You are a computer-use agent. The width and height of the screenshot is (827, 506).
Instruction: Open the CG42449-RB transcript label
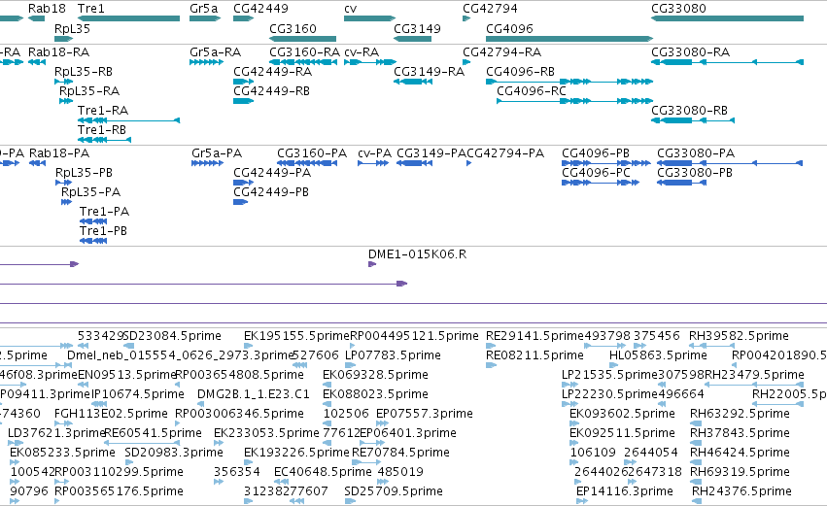tap(272, 91)
